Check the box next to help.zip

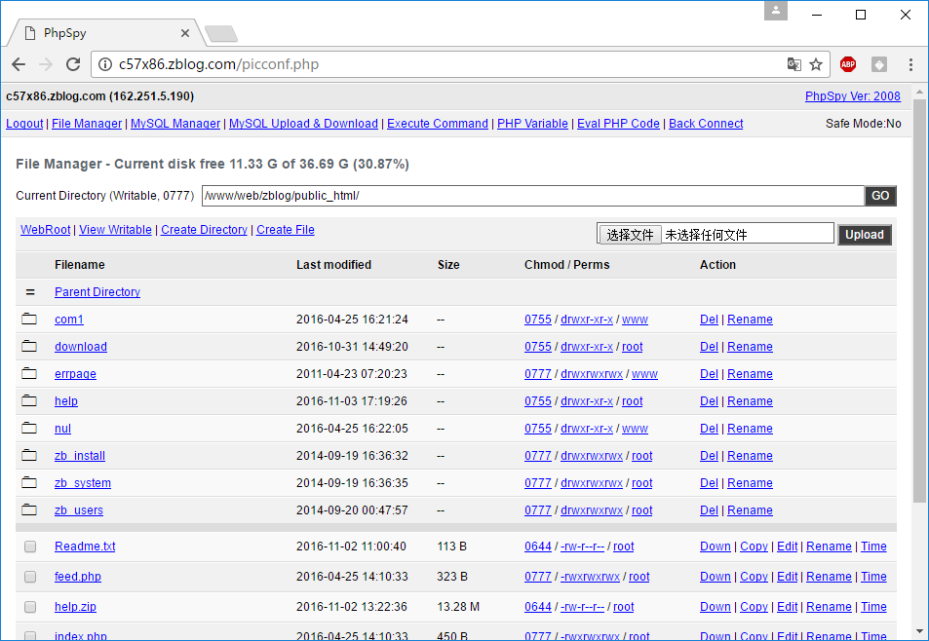click(x=30, y=607)
